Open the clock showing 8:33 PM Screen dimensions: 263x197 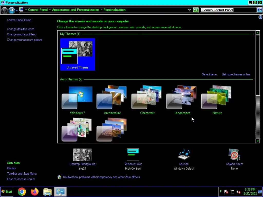point(250,192)
